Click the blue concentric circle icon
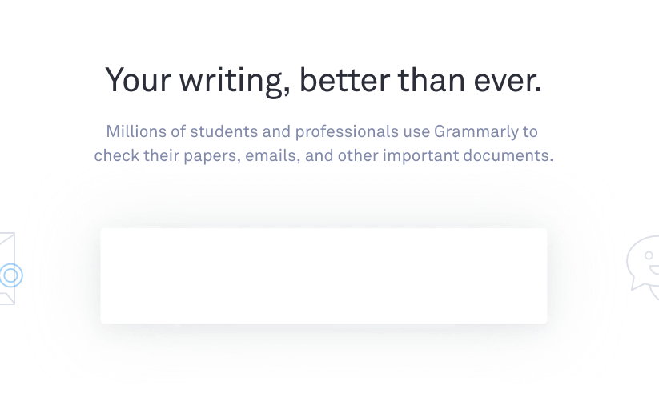659x398 pixels. click(10, 276)
